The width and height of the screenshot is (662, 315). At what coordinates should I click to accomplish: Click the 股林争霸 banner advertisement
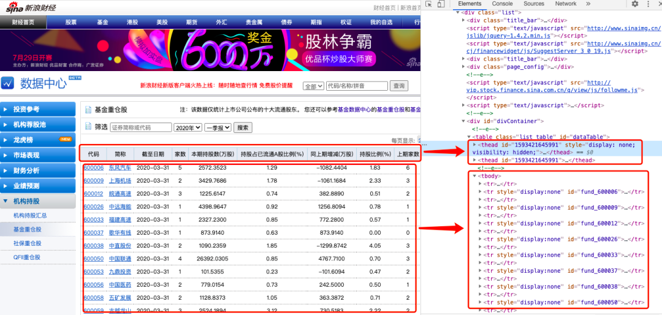coord(210,50)
